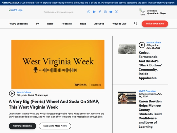
Task: Open the Apple Podcasts icon link
Action: tap(89, 12)
